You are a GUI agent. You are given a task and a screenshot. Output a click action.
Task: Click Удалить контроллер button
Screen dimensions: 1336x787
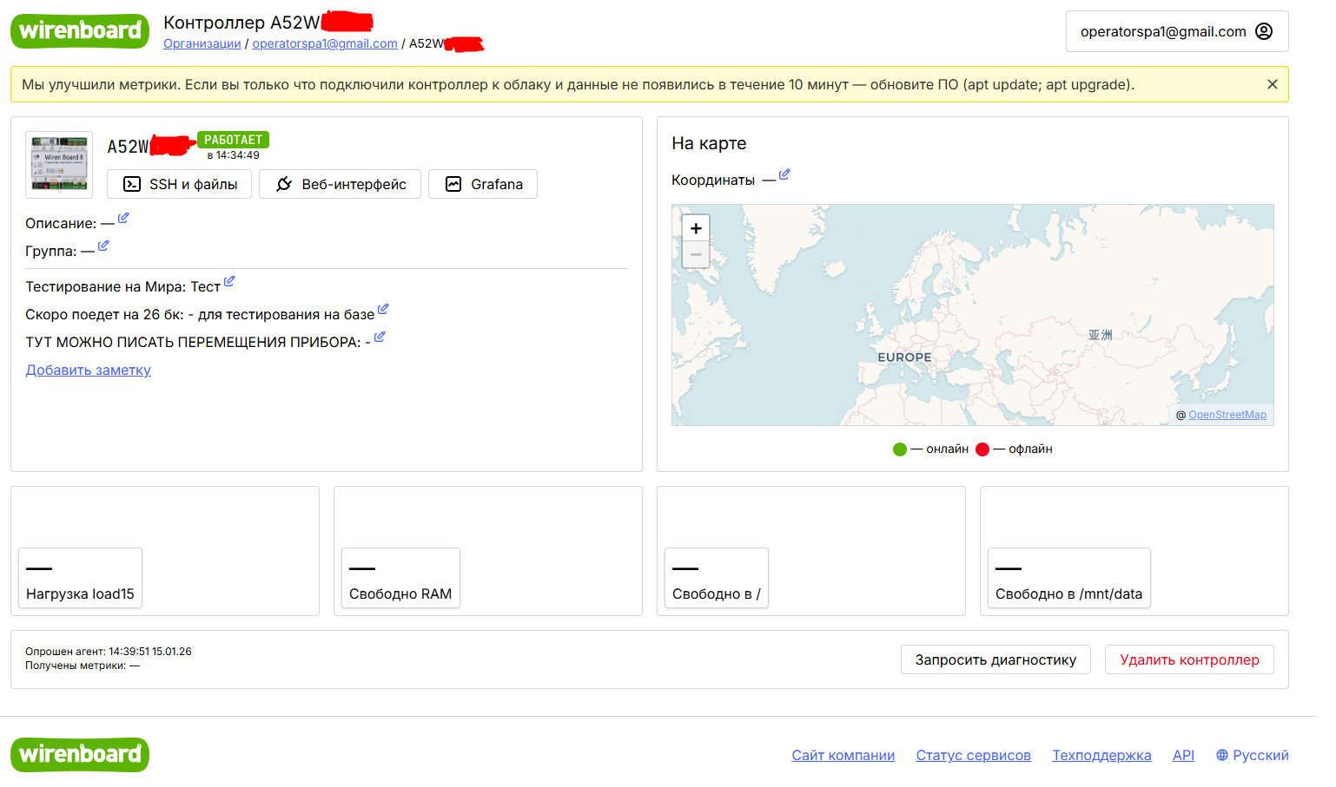point(1188,659)
